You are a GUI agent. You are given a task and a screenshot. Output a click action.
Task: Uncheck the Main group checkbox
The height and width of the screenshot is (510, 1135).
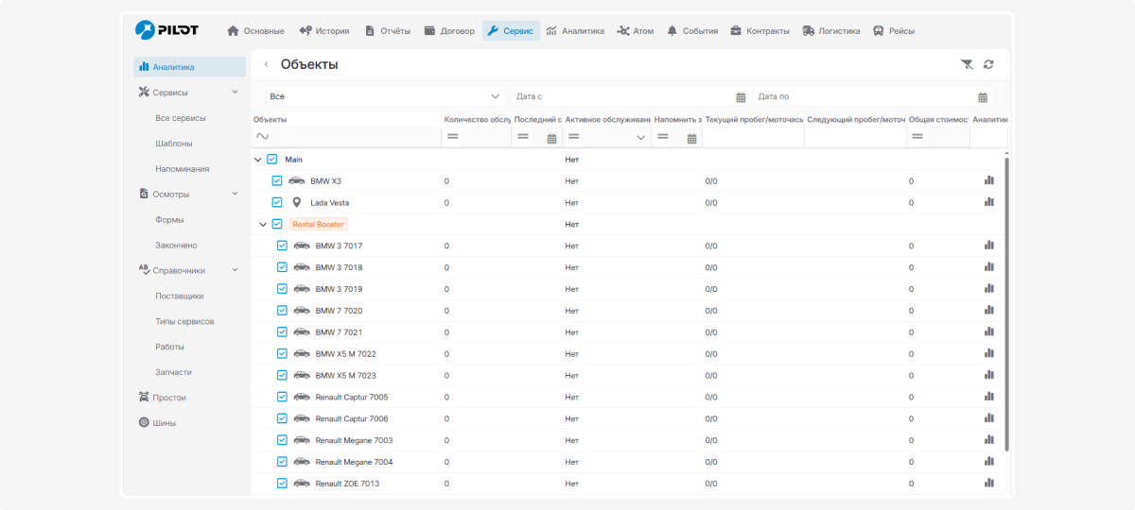272,160
